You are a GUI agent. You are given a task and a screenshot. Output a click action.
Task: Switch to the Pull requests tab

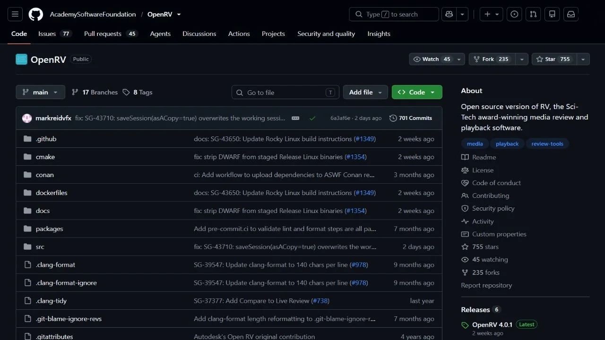pyautogui.click(x=111, y=34)
